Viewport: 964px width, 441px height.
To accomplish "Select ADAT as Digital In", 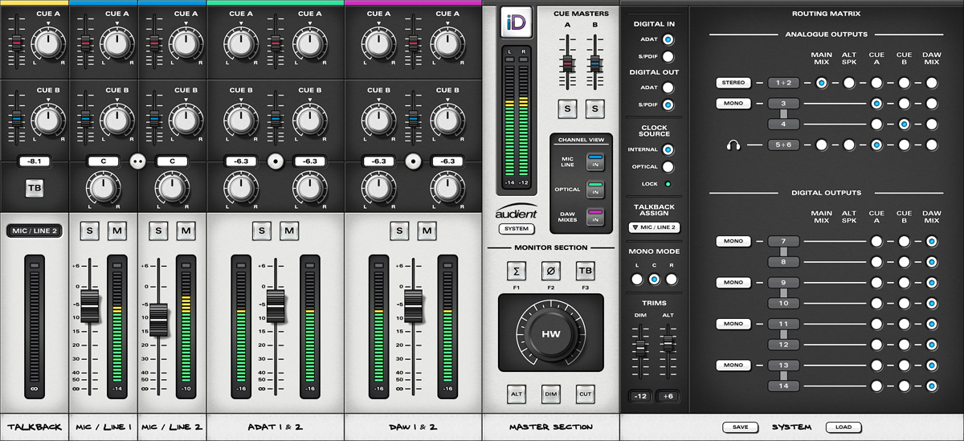I will pos(668,39).
